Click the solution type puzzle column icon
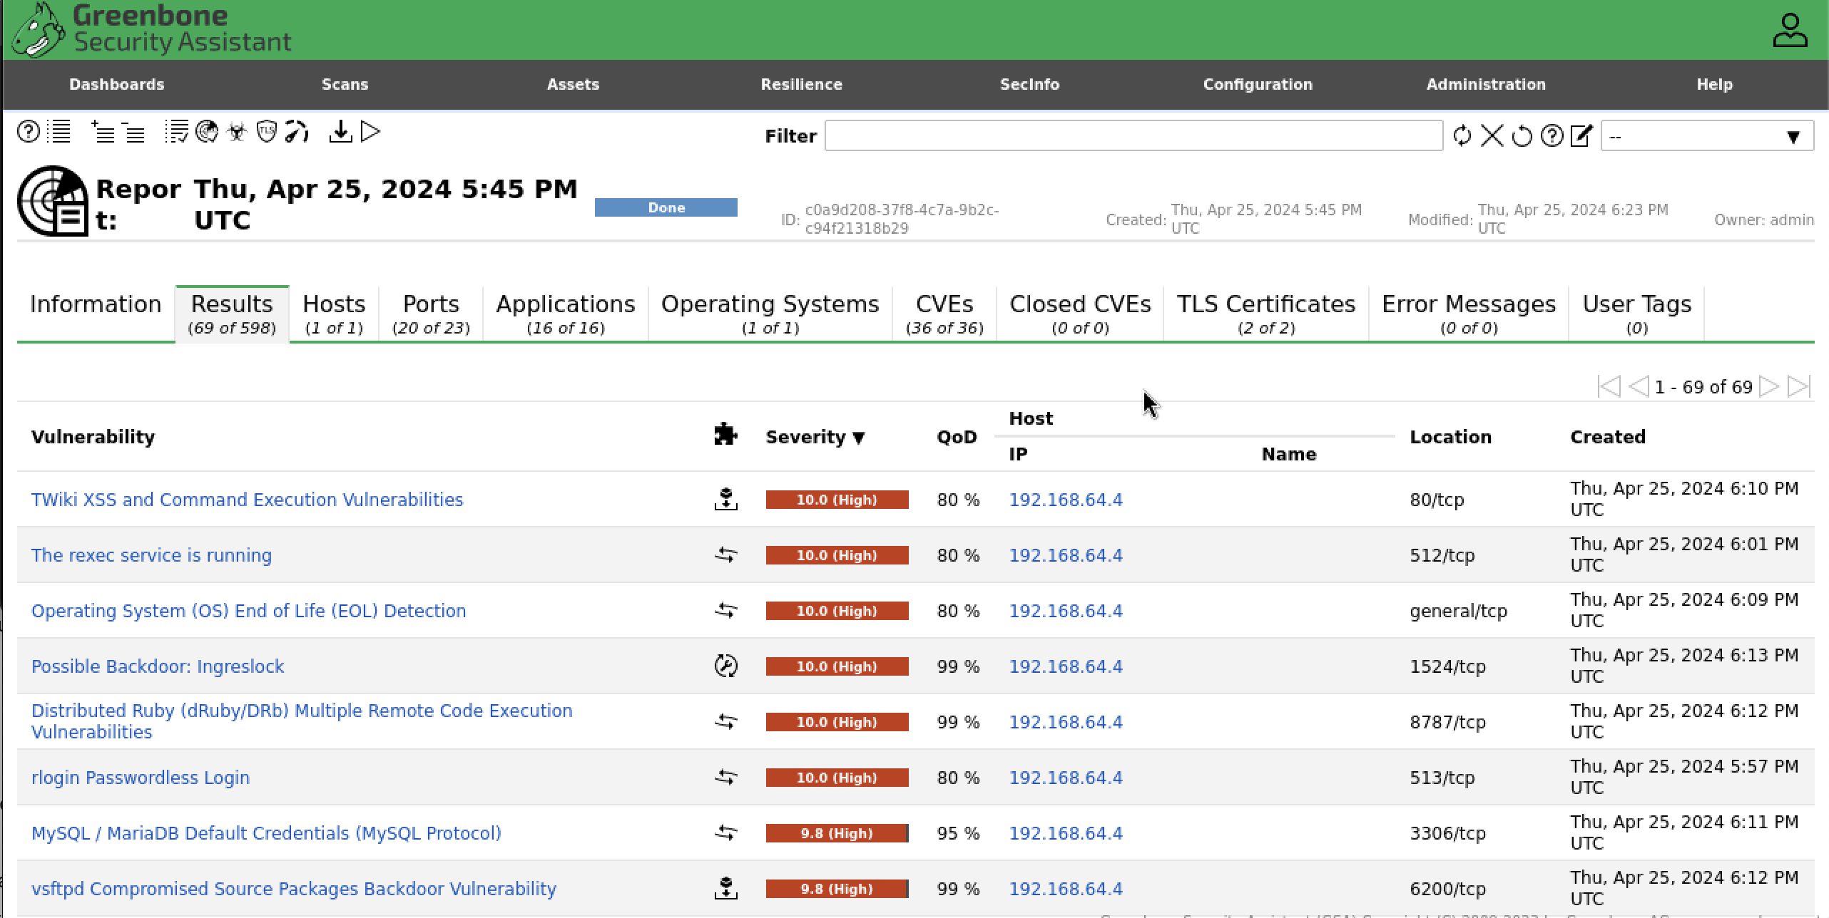This screenshot has height=918, width=1829. click(725, 434)
